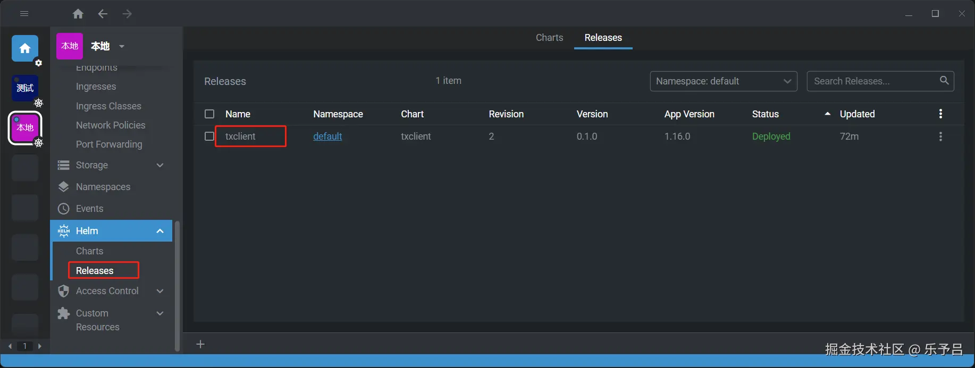Click the 72m updated value
The image size is (975, 368).
[x=849, y=136]
